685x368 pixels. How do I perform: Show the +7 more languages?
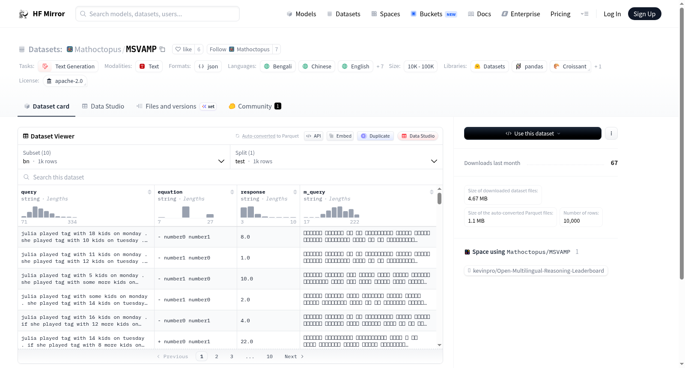pyautogui.click(x=380, y=66)
